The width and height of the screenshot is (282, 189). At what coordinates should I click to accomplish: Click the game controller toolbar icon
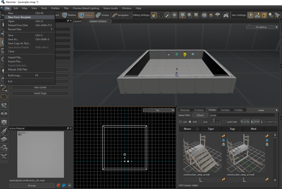pyautogui.click(x=226, y=15)
